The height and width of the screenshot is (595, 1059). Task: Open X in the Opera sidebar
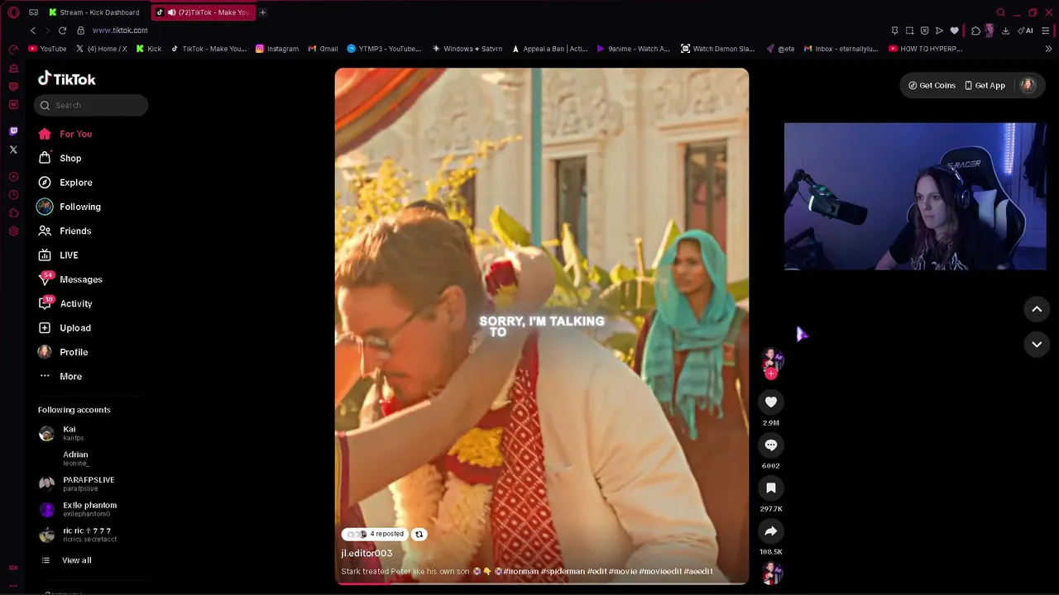(13, 150)
